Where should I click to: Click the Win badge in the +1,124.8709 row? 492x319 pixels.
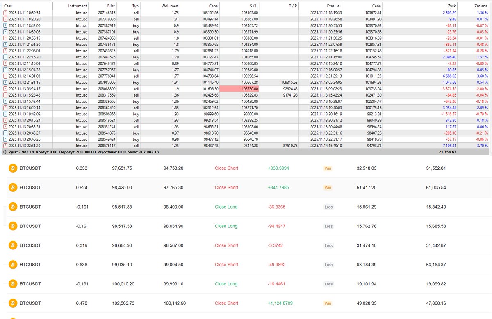[x=328, y=303]
